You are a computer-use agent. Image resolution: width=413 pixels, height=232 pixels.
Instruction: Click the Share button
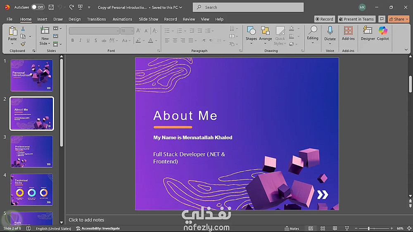pos(399,19)
